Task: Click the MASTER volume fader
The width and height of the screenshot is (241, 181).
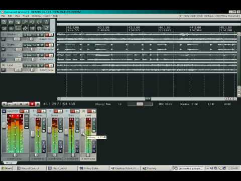Action: 4,125
